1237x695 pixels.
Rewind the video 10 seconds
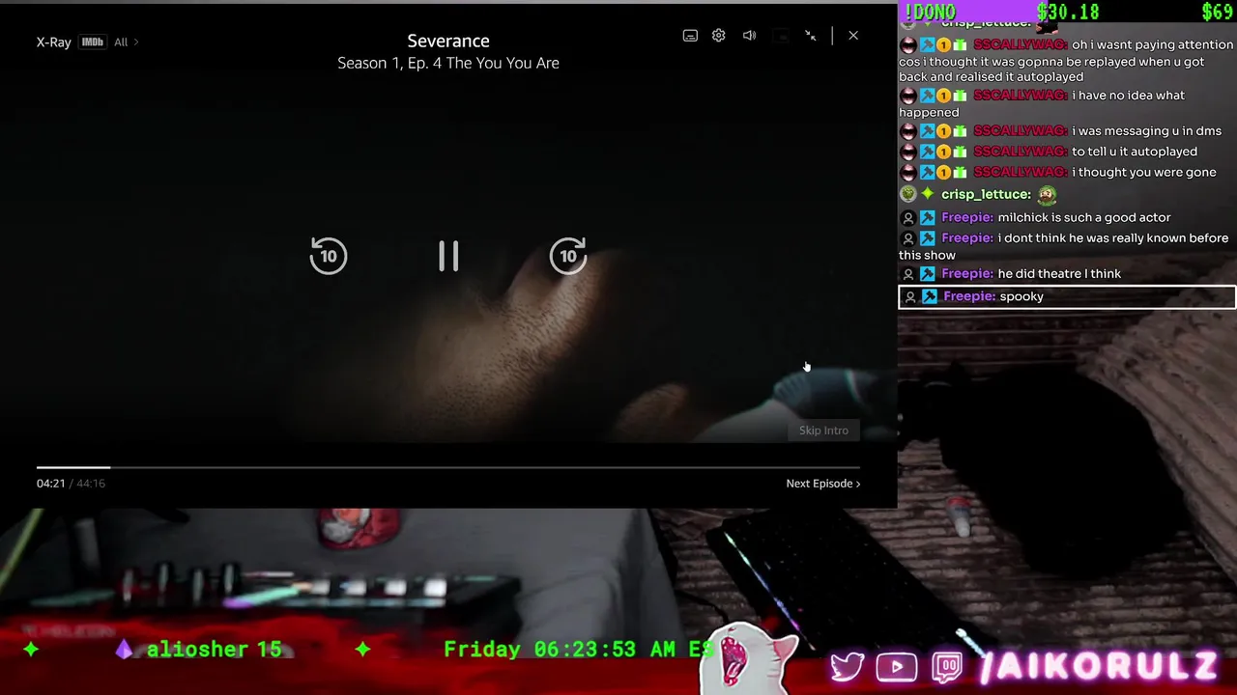pos(329,256)
